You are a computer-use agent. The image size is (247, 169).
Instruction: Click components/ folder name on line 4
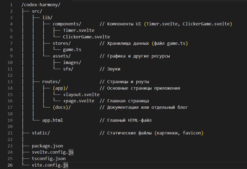(x=67, y=24)
